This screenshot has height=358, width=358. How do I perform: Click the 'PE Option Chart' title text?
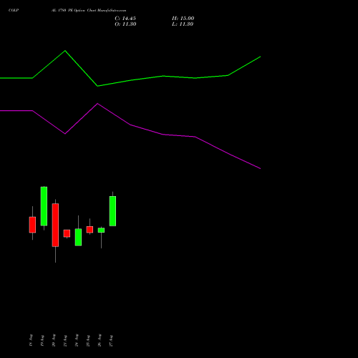[x=82, y=11]
